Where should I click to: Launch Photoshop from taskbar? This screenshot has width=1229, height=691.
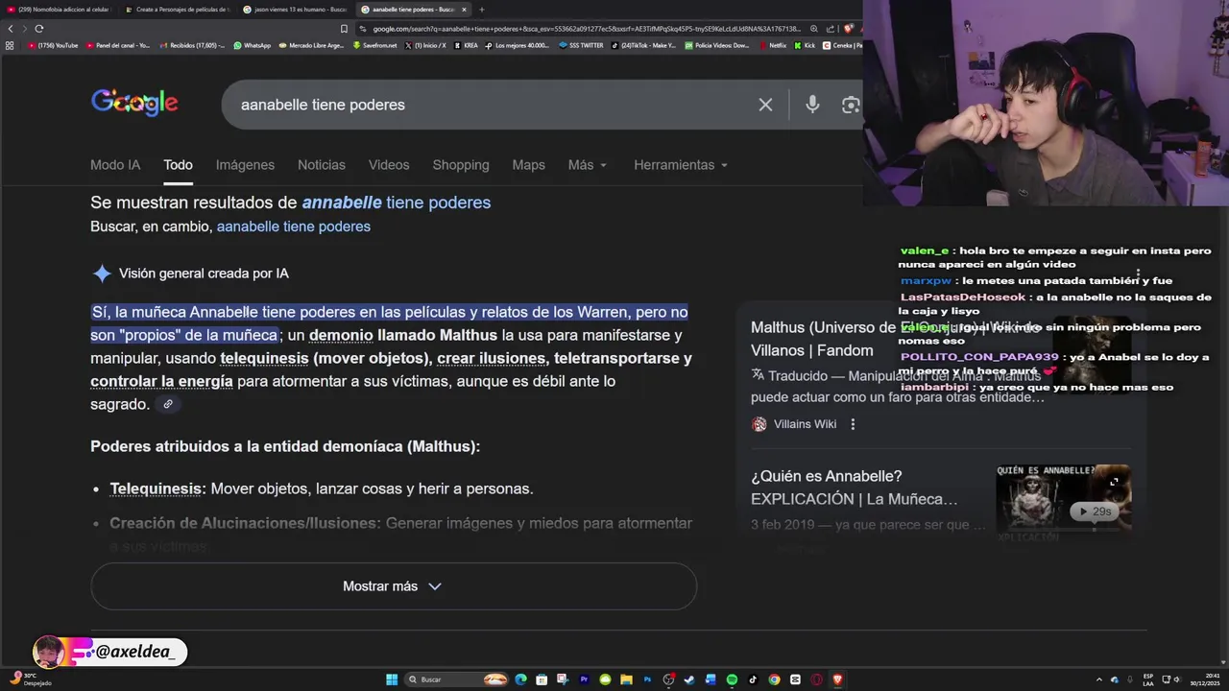(647, 679)
